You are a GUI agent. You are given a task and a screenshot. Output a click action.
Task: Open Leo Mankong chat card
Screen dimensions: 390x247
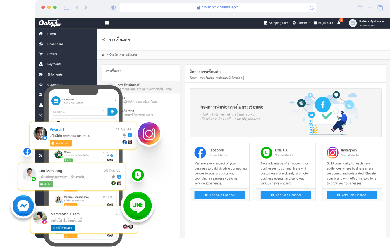coord(72,176)
